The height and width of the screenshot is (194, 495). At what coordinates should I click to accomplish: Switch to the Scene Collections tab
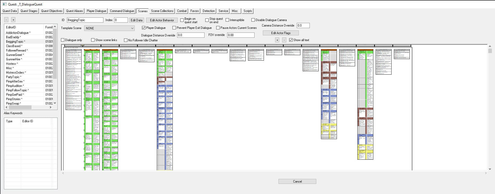tap(162, 11)
